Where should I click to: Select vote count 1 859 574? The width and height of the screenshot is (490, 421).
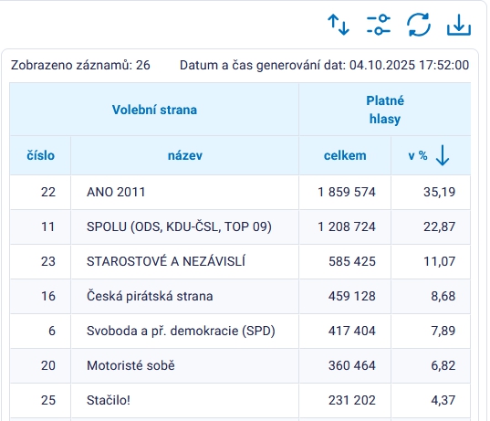pos(347,192)
